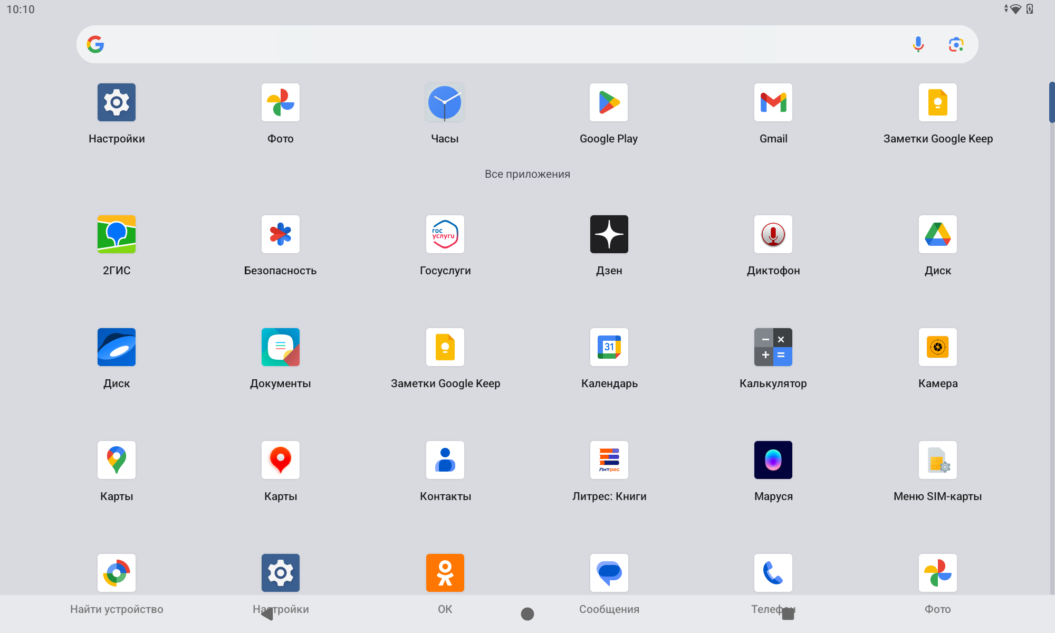
Task: Launch the Безопасность app
Action: click(281, 234)
